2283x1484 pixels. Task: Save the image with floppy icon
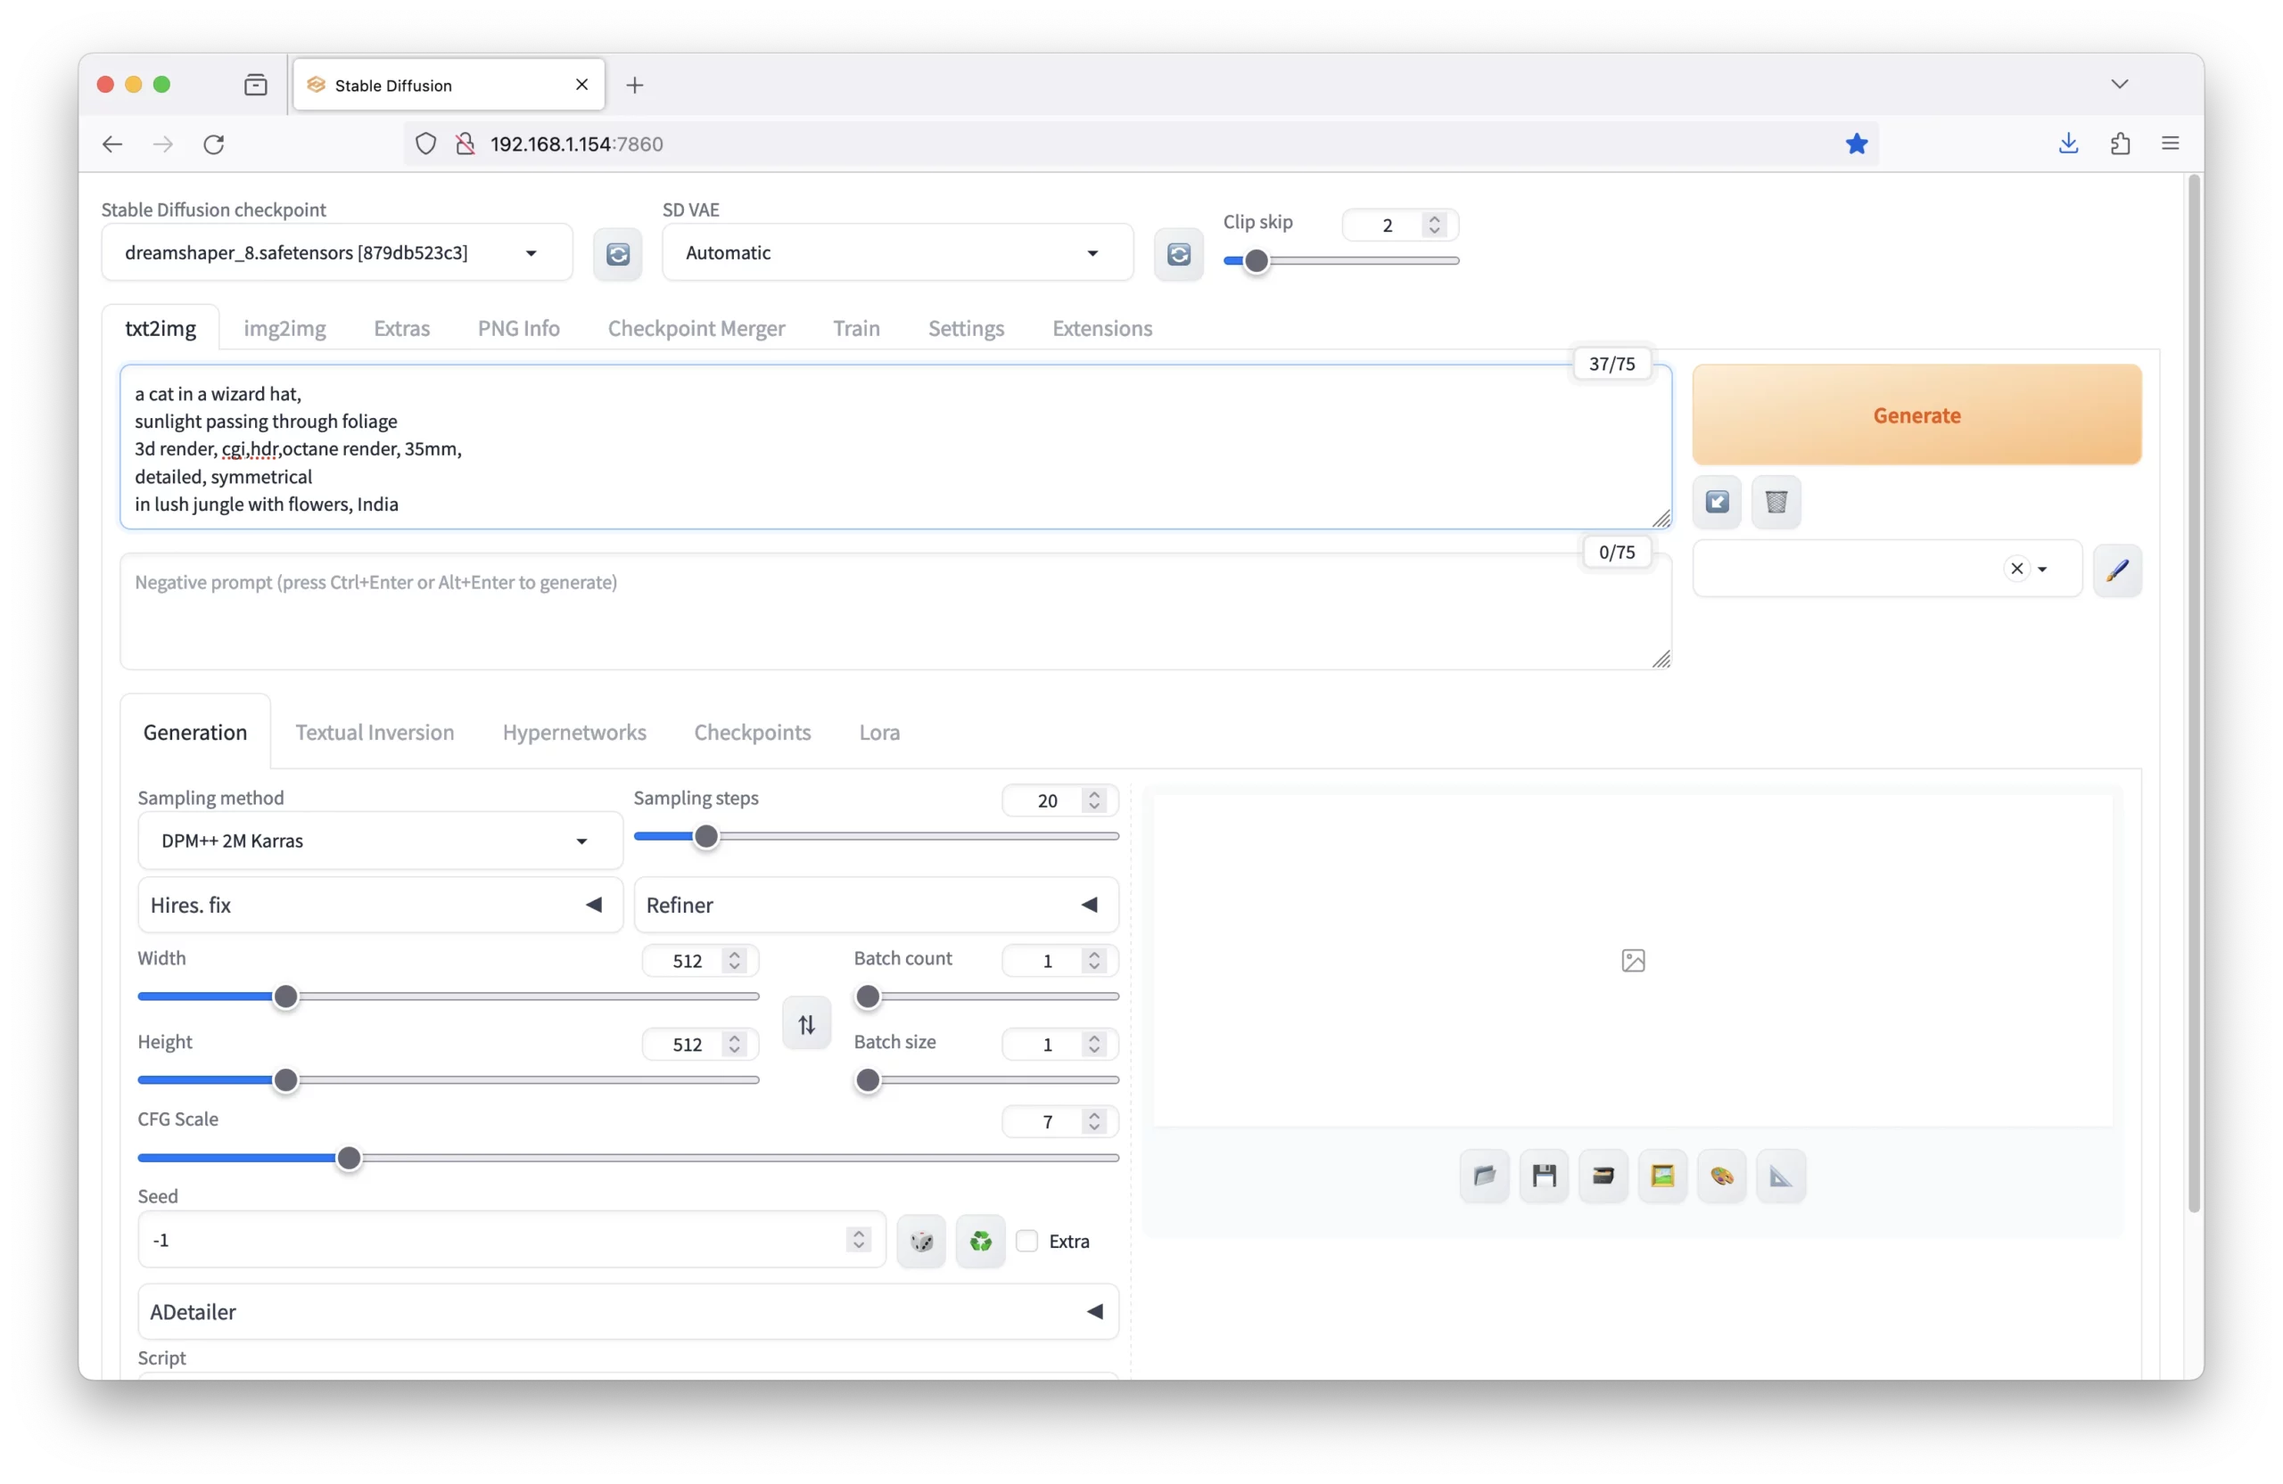click(x=1544, y=1177)
